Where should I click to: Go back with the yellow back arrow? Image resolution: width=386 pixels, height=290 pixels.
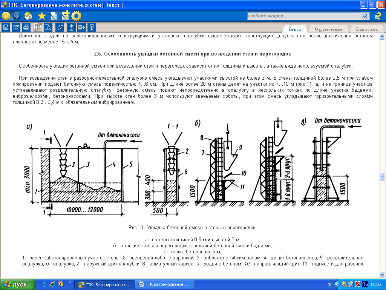[x=6, y=16]
